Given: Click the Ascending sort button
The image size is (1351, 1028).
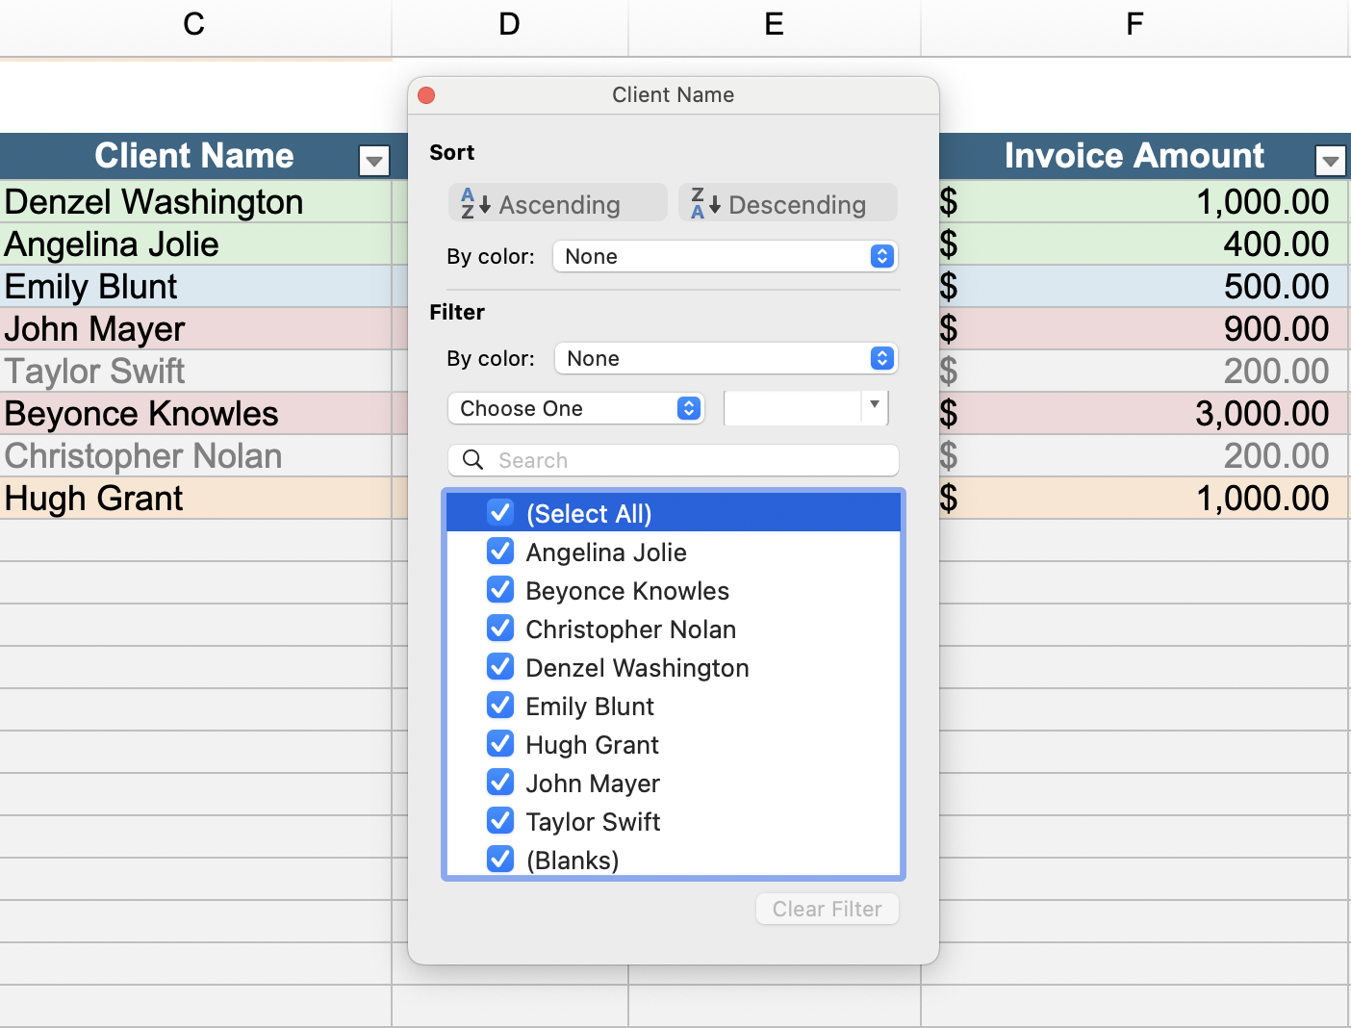Looking at the screenshot, I should coord(557,203).
